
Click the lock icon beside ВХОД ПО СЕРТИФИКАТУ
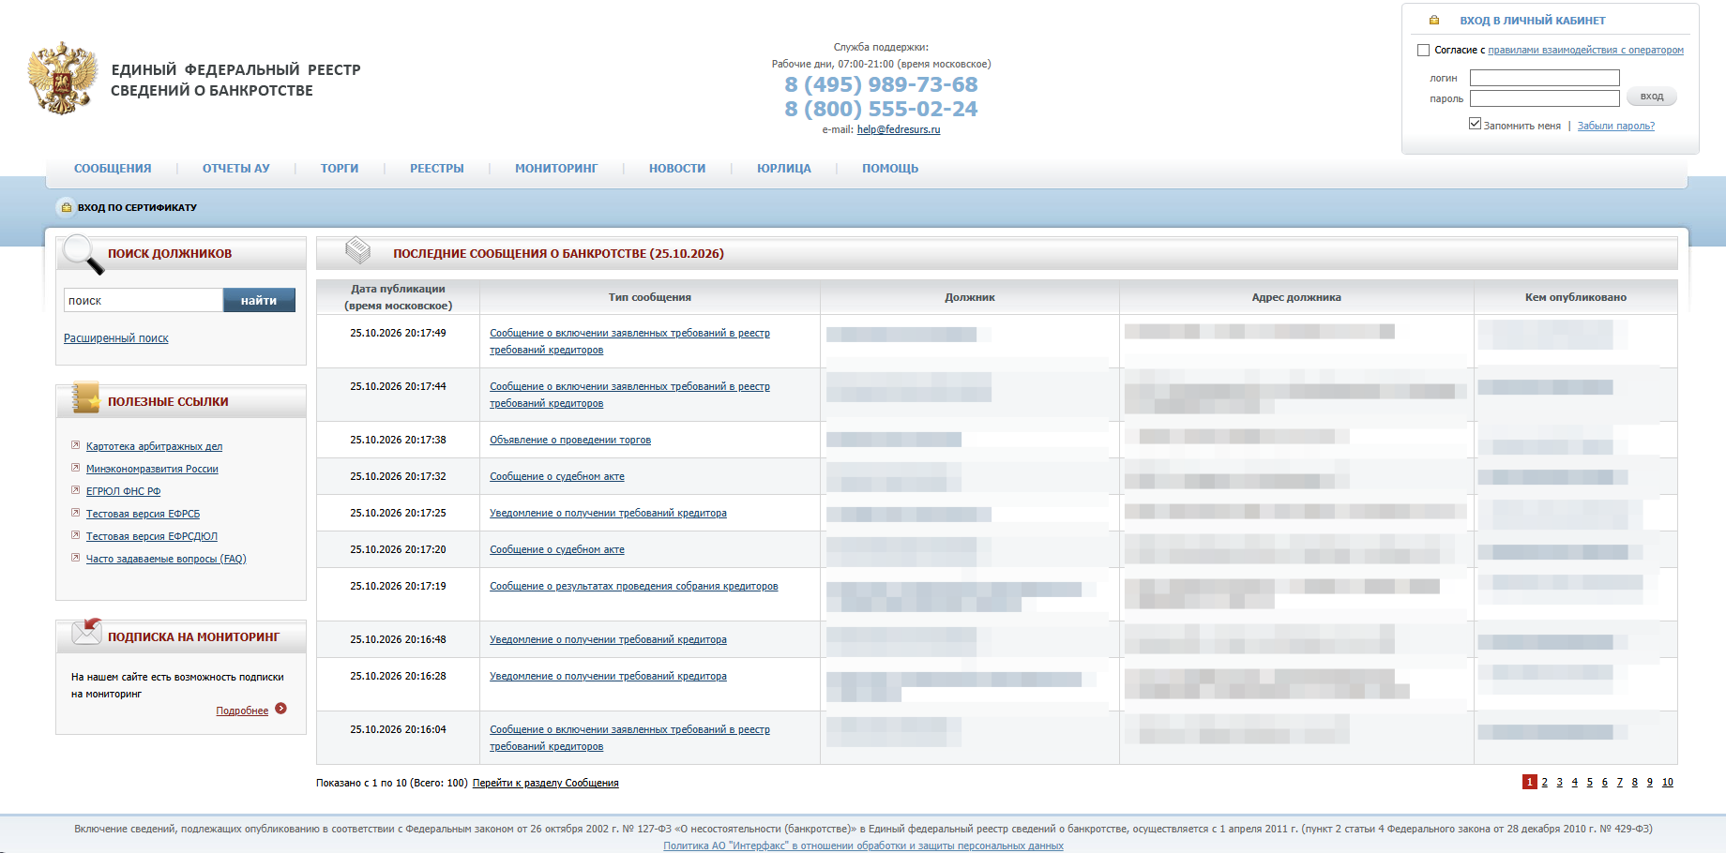coord(66,207)
